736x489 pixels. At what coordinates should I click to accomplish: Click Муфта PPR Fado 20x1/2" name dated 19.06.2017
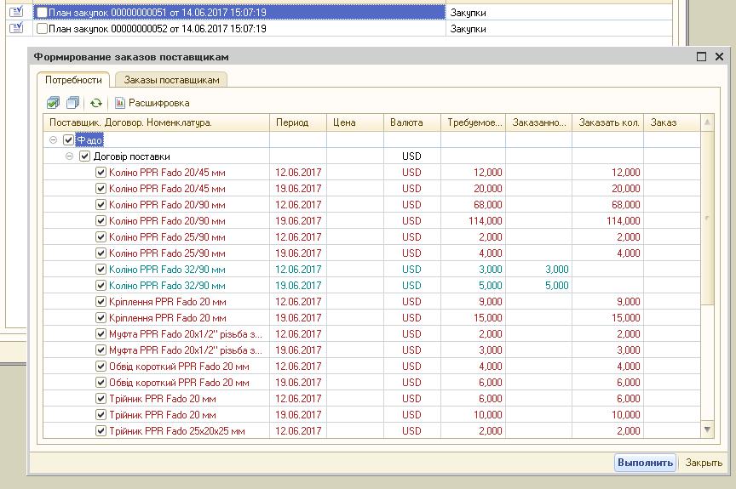click(x=186, y=350)
